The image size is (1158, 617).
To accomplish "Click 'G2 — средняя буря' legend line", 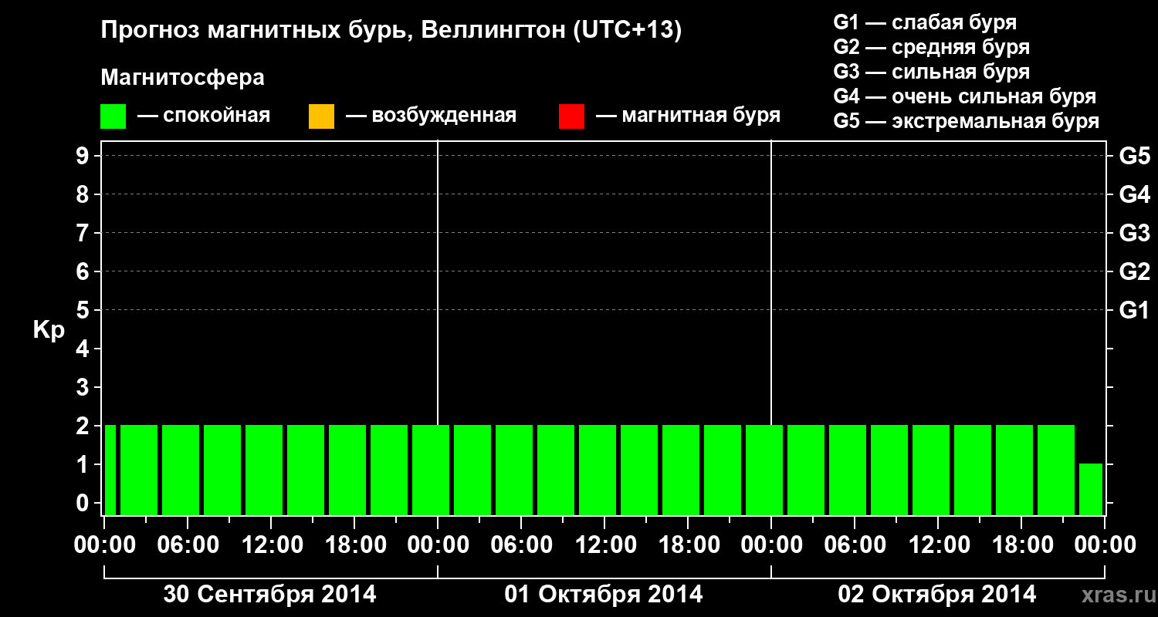I will [931, 47].
